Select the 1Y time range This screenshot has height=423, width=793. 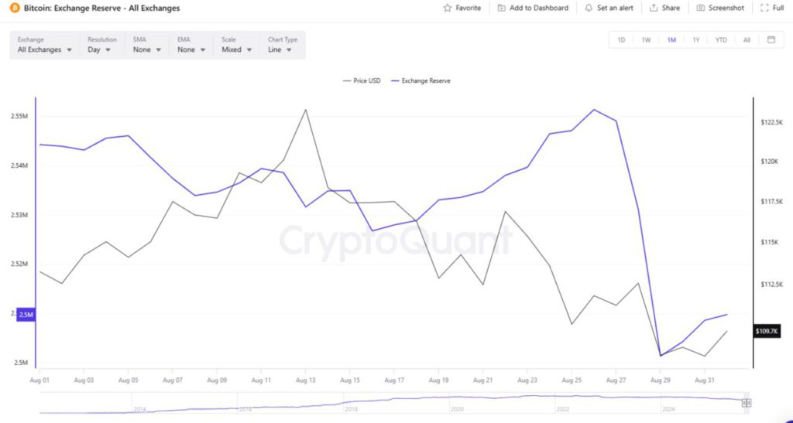tap(696, 40)
